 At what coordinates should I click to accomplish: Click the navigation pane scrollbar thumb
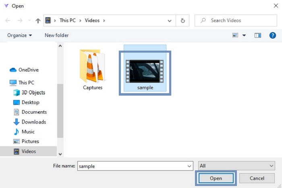pos(60,111)
